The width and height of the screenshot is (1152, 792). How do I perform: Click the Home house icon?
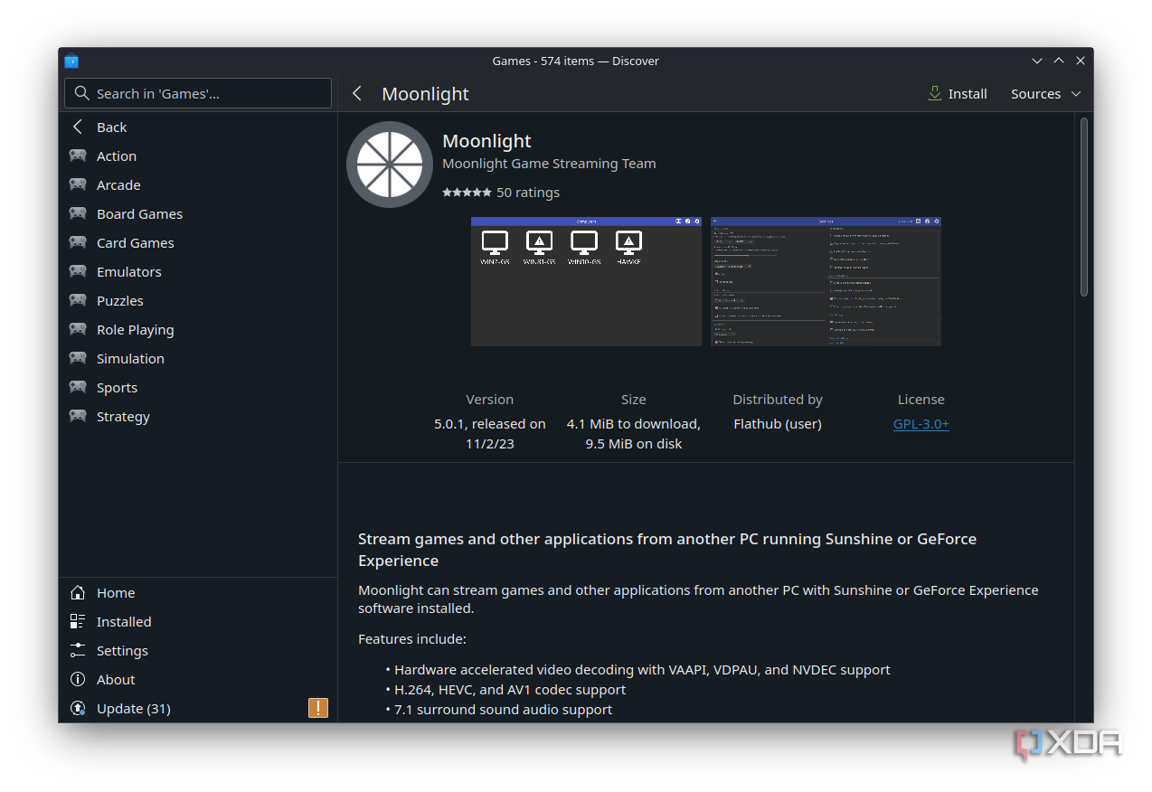pos(79,592)
